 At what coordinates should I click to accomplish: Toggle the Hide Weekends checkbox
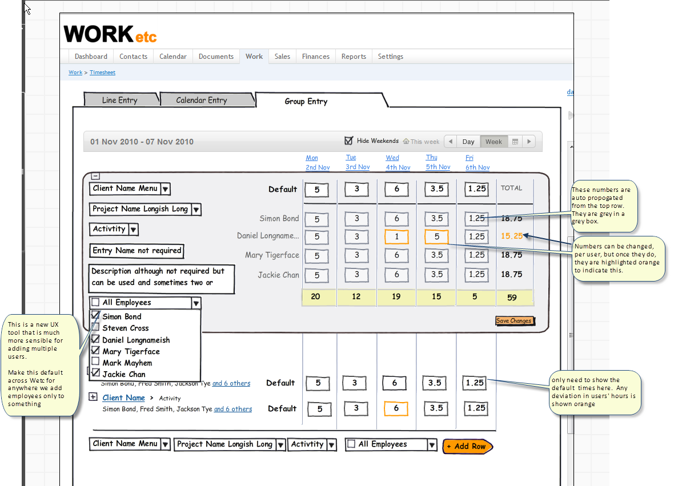pos(349,140)
